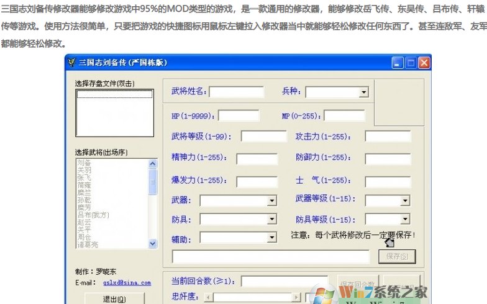Viewport: 487px width, 304px height.
Task: Click the 爆发力(1-255) input field
Action: [257, 182]
